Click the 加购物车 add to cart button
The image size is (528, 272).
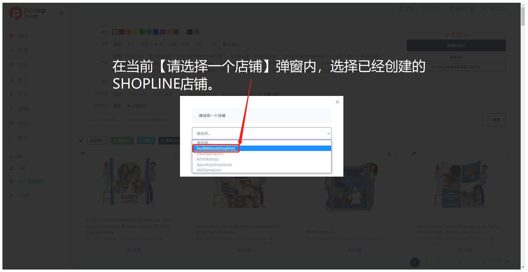click(122, 141)
